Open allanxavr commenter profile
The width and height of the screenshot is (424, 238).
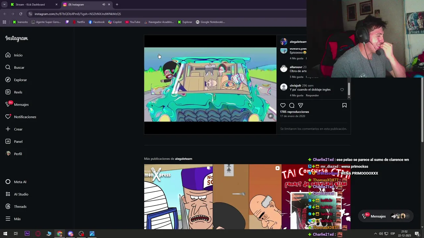(296, 67)
